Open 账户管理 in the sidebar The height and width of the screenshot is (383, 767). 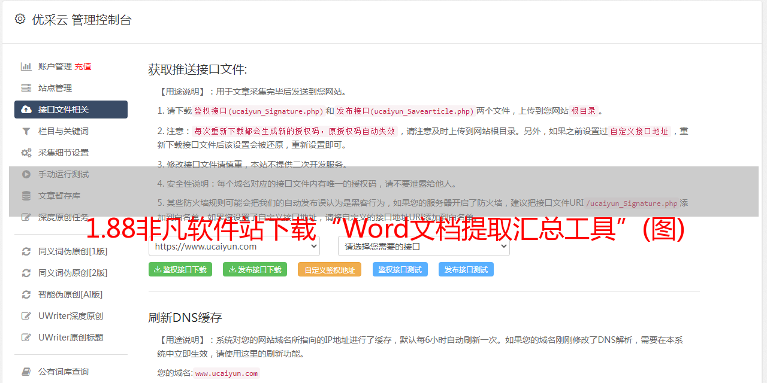(55, 66)
